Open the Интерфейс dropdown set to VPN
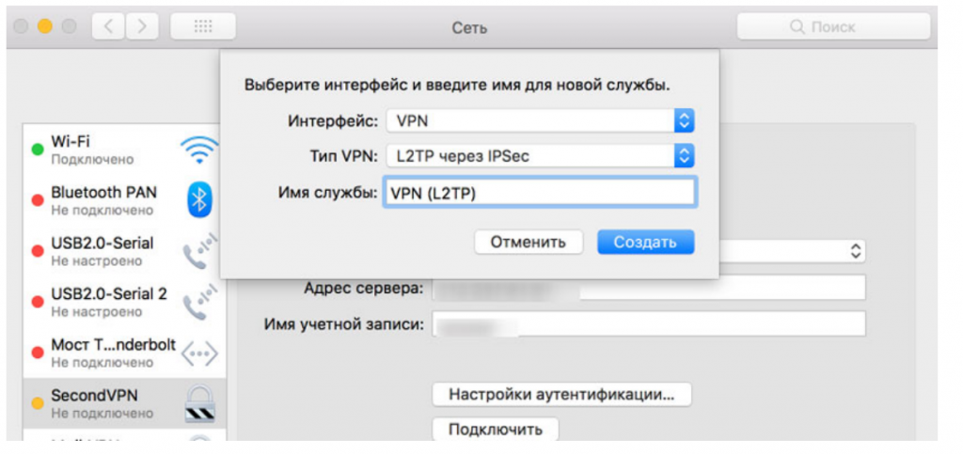963x455 pixels. 541,120
